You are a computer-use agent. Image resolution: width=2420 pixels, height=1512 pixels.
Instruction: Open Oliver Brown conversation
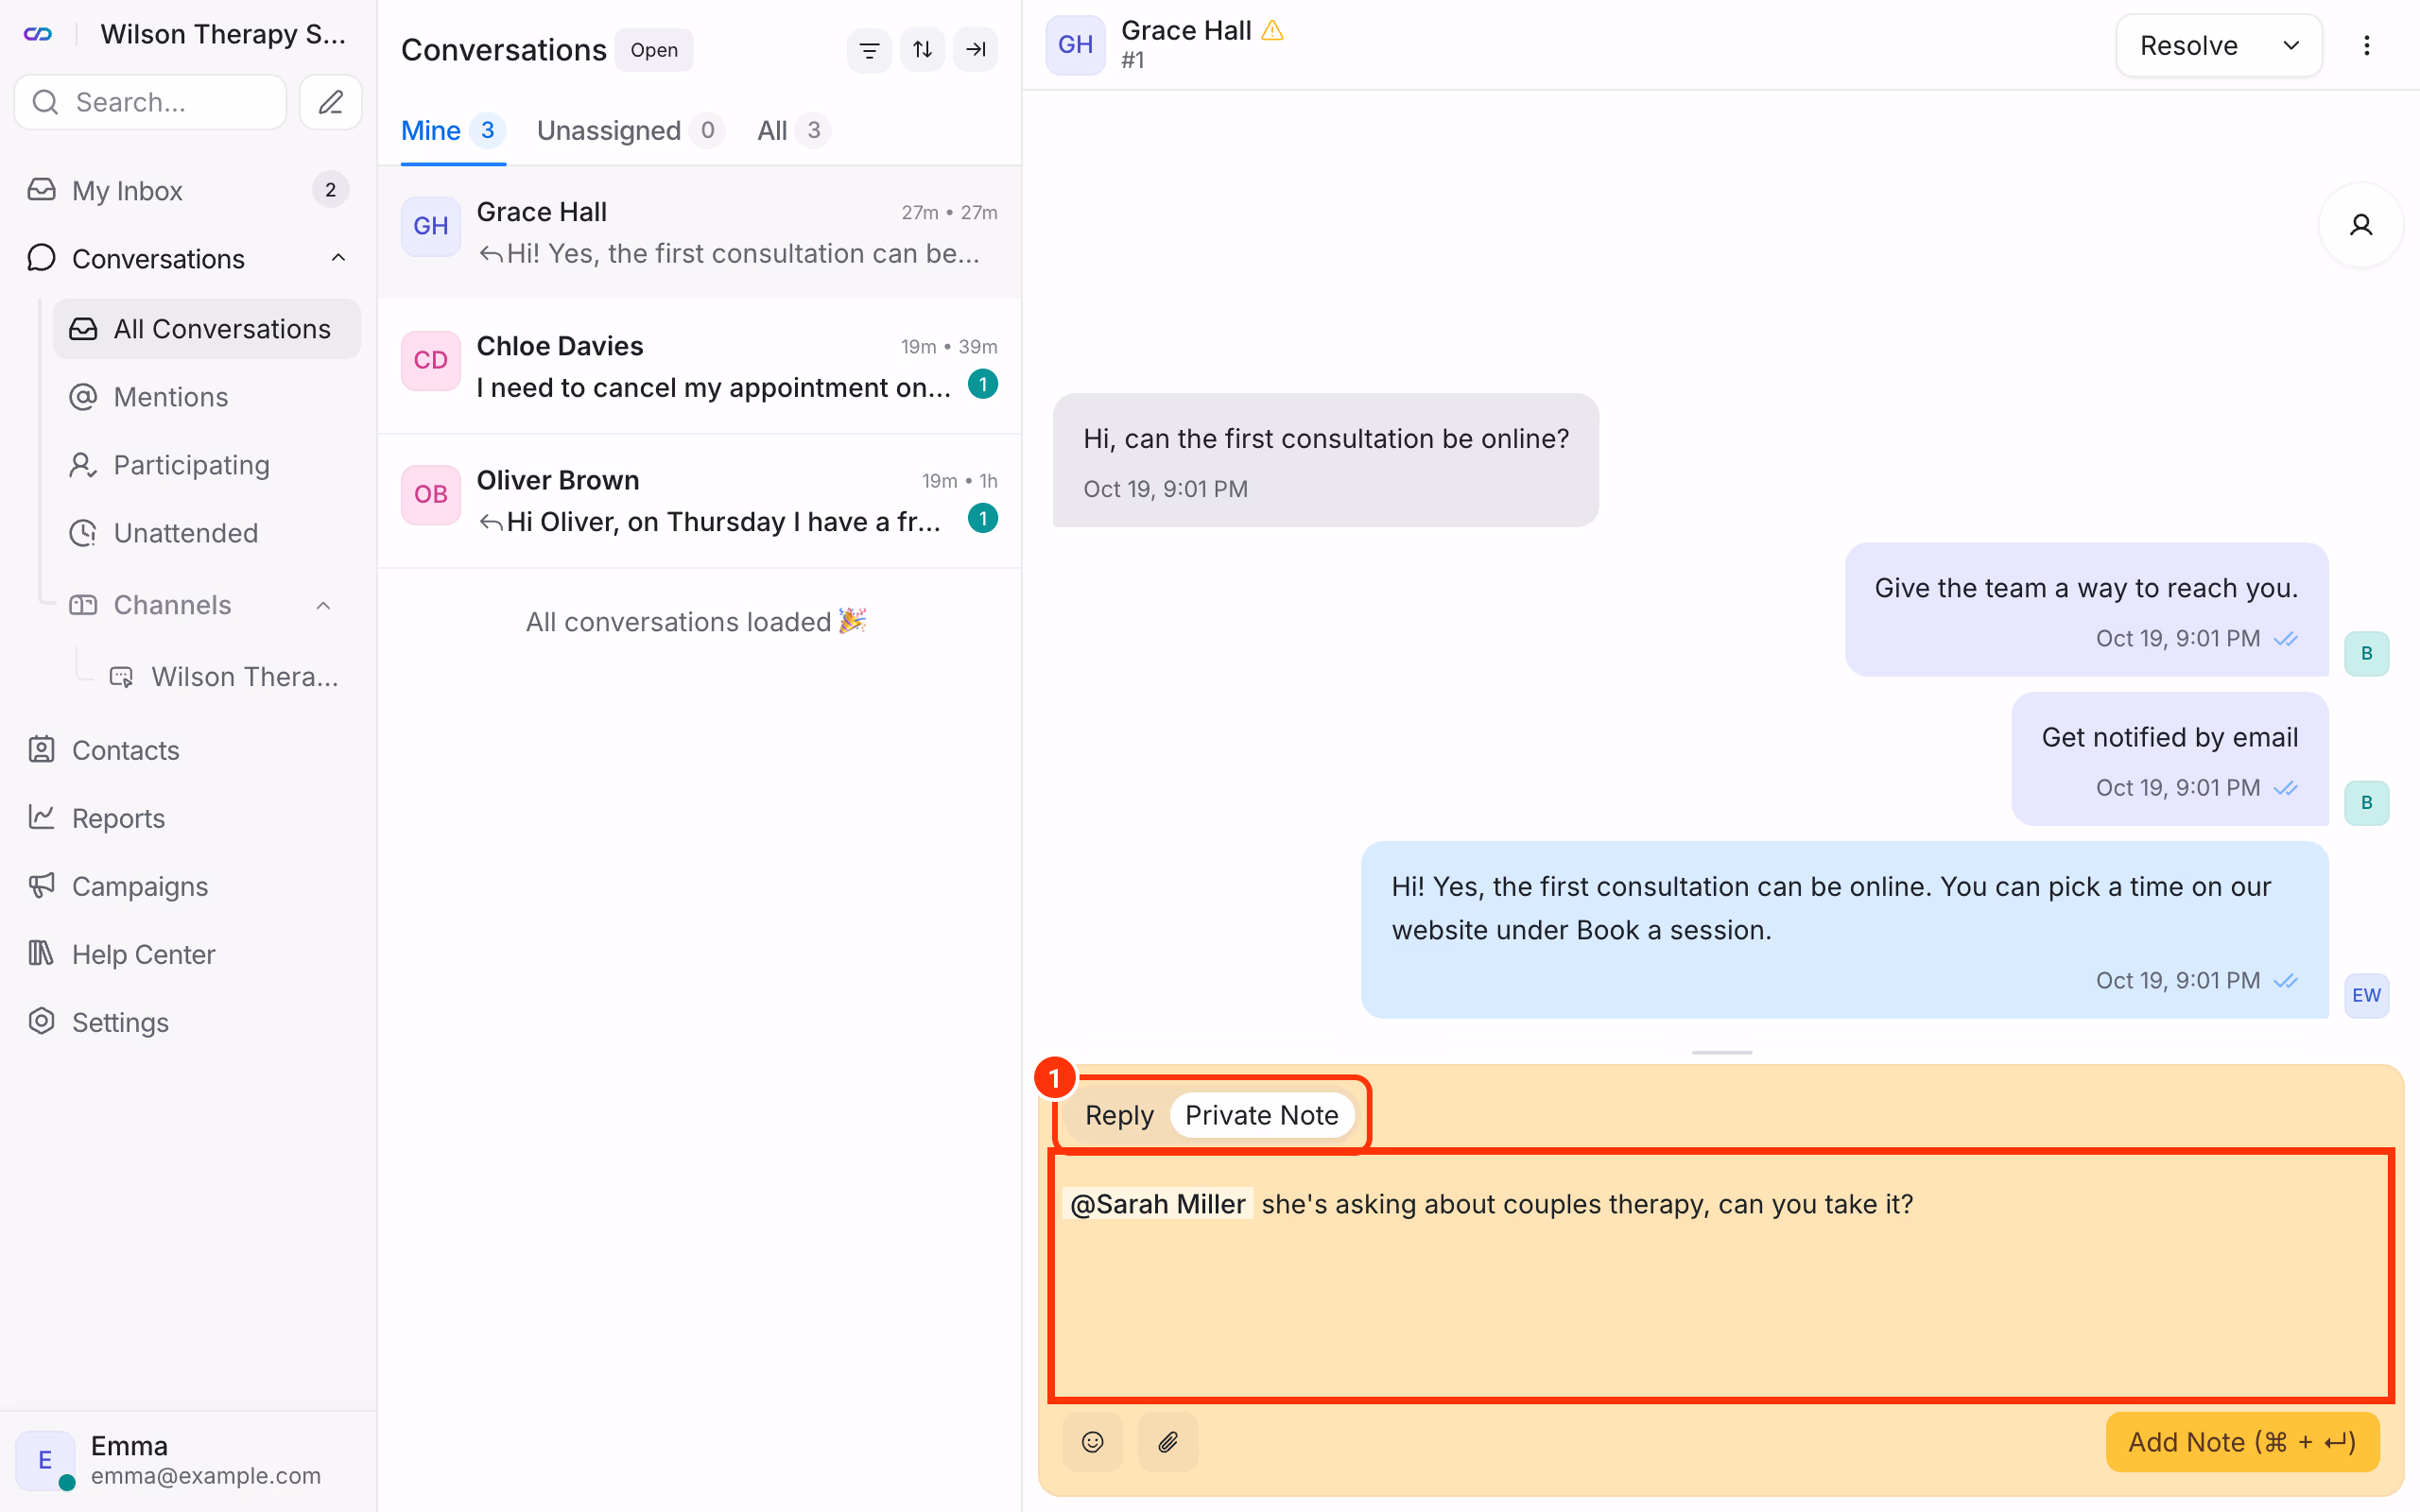tap(699, 501)
